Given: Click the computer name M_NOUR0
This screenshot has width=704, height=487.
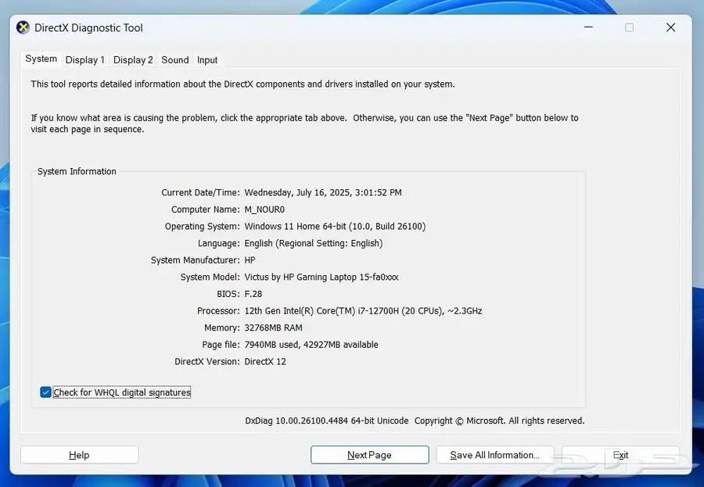Looking at the screenshot, I should pos(264,209).
